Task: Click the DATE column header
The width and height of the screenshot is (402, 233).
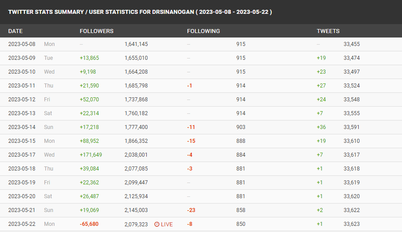Action: click(15, 31)
